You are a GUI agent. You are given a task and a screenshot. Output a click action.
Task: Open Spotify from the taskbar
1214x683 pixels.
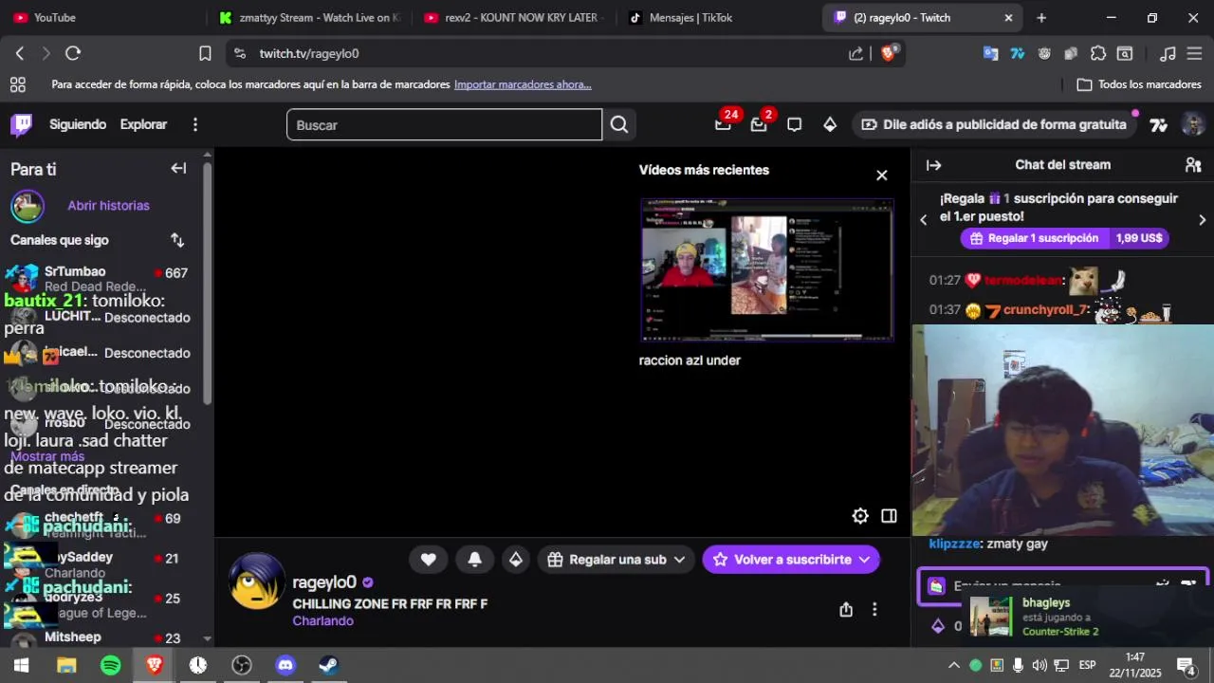(110, 665)
